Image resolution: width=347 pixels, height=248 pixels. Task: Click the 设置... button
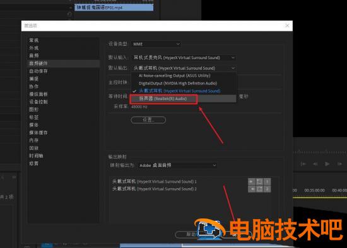148,120
